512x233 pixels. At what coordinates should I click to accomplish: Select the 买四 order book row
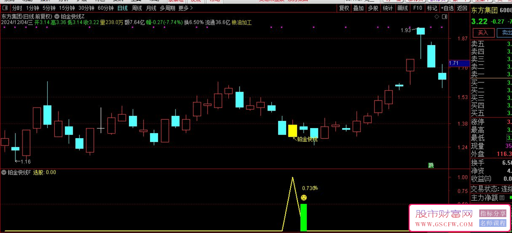[x=491, y=105]
